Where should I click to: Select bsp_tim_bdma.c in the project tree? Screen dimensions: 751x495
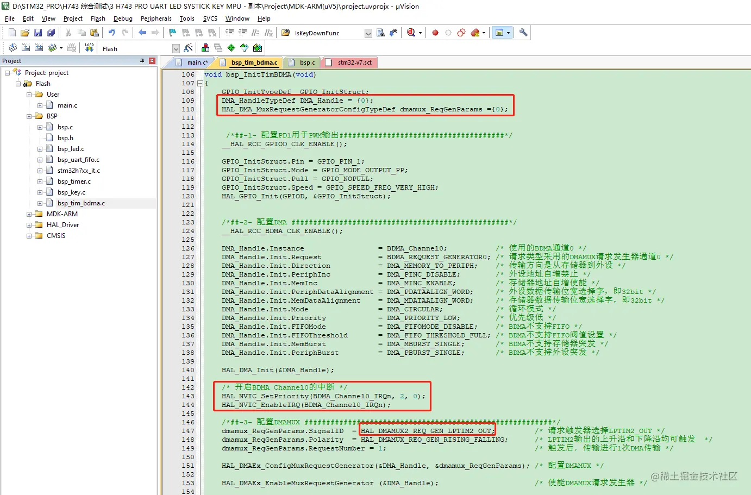[x=81, y=203]
